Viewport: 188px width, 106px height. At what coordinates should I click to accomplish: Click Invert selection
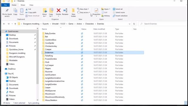(120, 16)
